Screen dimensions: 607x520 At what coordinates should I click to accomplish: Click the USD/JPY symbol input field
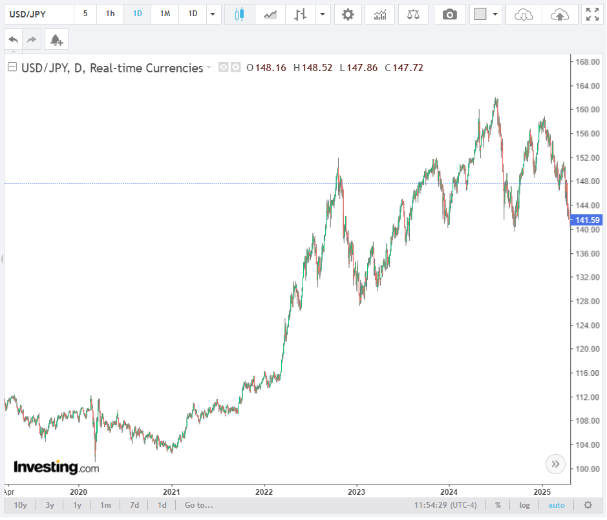[39, 15]
